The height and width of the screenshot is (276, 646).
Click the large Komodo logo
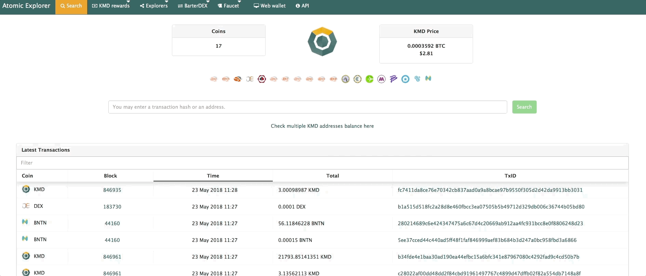pyautogui.click(x=322, y=42)
